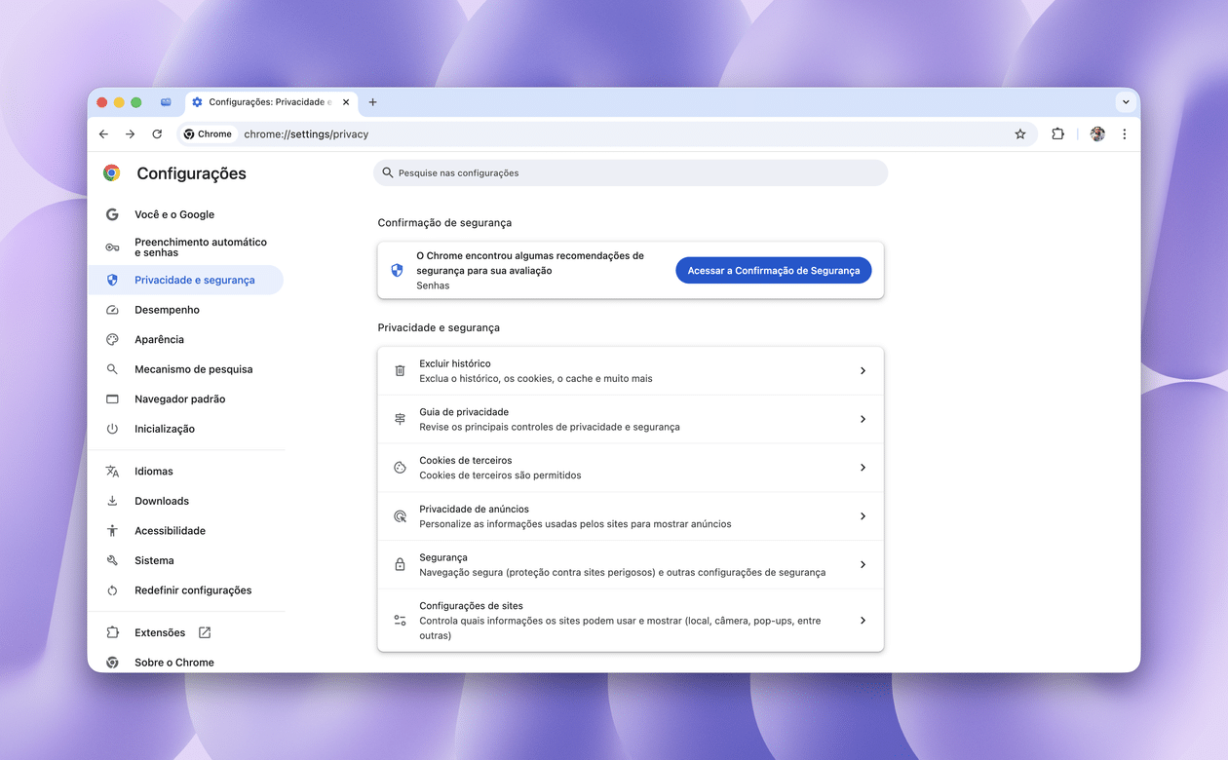This screenshot has width=1228, height=760.
Task: Click the padlock icon next to Segurança
Action: click(x=400, y=565)
